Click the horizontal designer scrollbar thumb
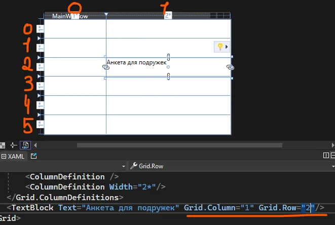Image resolution: width=335 pixels, height=225 pixels. pyautogui.click(x=179, y=145)
